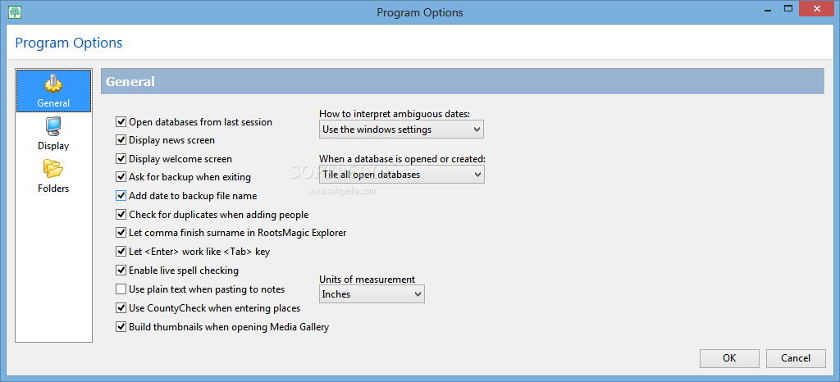
Task: Disable Display welcome screen option
Action: tap(121, 158)
